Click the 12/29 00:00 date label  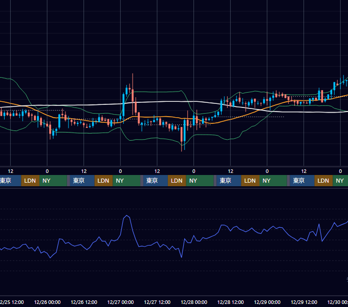click(267, 302)
